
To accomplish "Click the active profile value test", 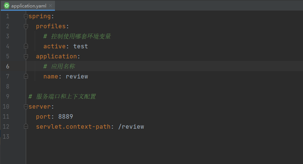I will click(80, 46).
